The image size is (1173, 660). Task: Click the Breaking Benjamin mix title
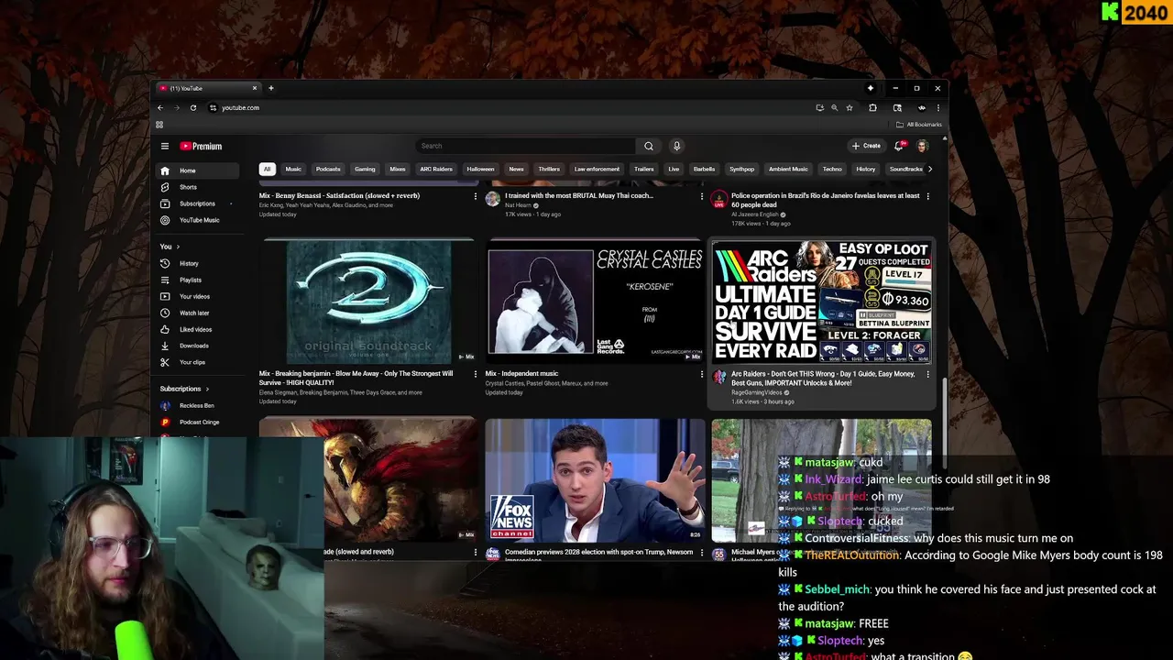point(356,378)
